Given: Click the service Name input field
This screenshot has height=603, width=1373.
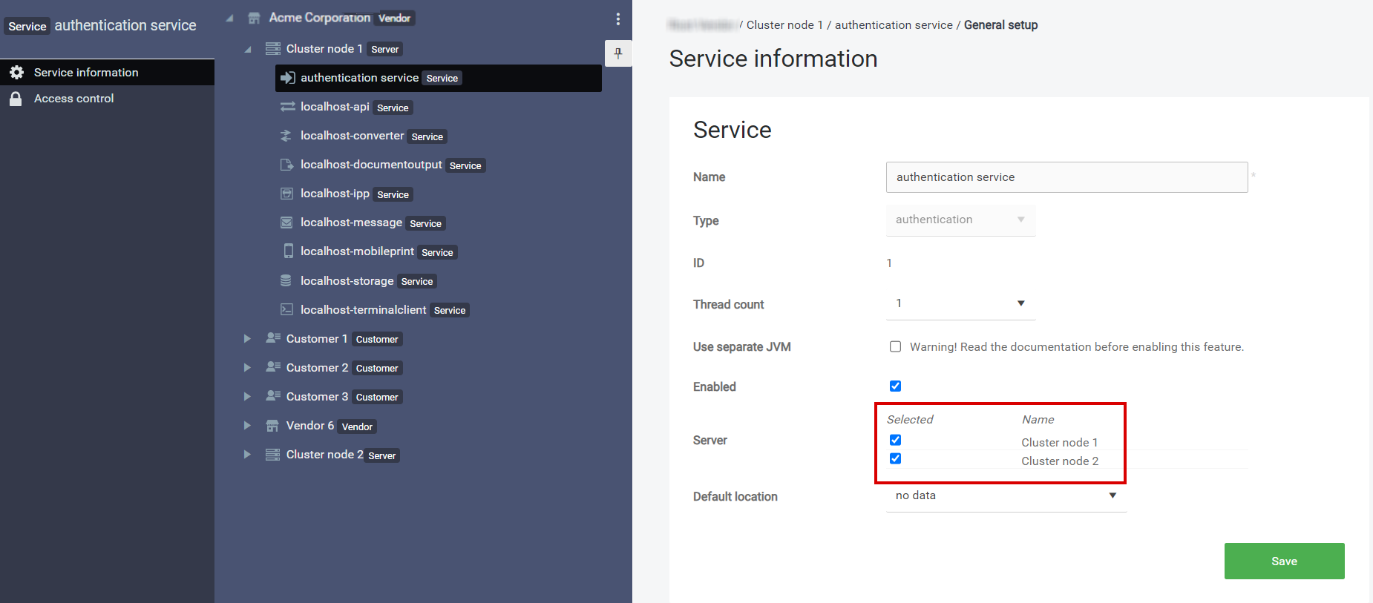Looking at the screenshot, I should pos(1066,177).
